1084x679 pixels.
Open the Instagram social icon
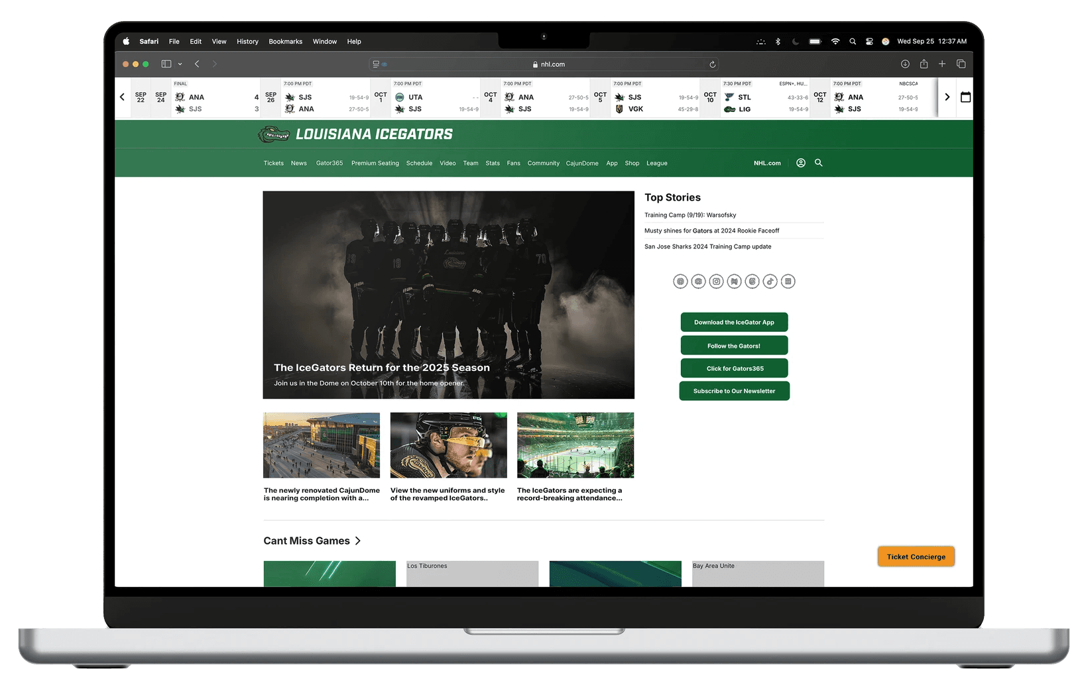click(716, 282)
